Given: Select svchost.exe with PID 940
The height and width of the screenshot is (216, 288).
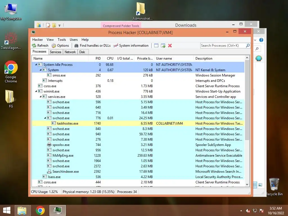Looking at the screenshot, I should tap(138, 134).
